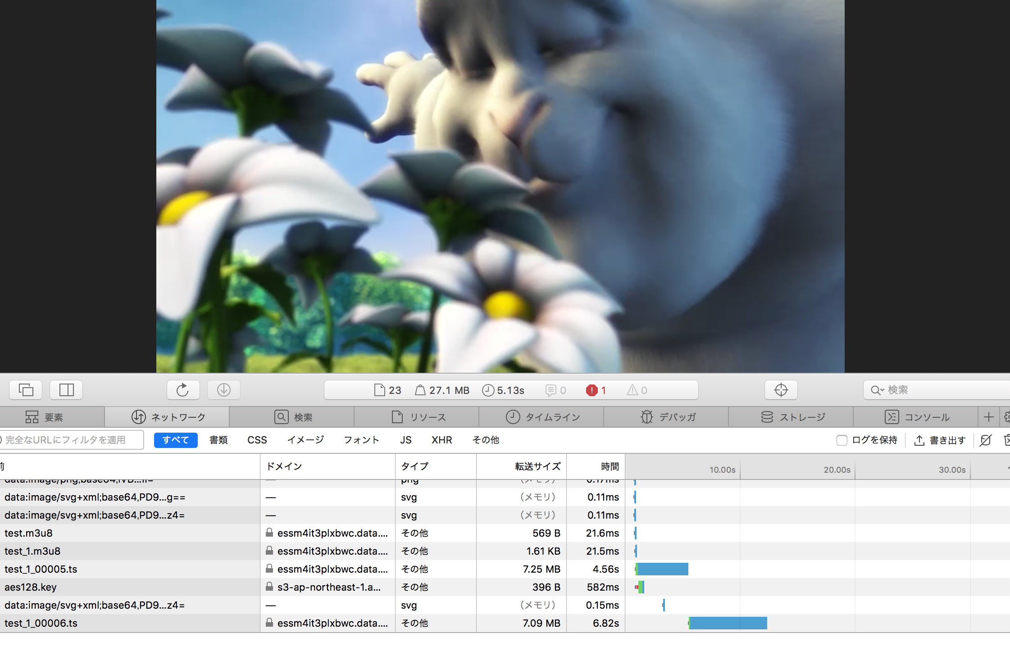The width and height of the screenshot is (1010, 651).
Task: Reload the page with the refresh icon
Action: [x=183, y=390]
